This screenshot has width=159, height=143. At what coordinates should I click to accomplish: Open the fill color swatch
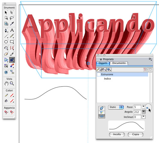(x=12, y=101)
